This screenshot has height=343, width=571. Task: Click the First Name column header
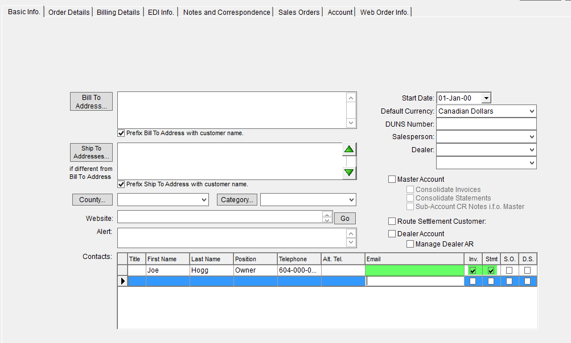coord(167,259)
